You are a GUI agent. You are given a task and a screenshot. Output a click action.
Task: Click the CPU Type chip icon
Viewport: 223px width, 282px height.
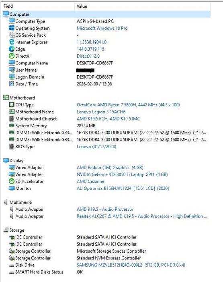12,105
